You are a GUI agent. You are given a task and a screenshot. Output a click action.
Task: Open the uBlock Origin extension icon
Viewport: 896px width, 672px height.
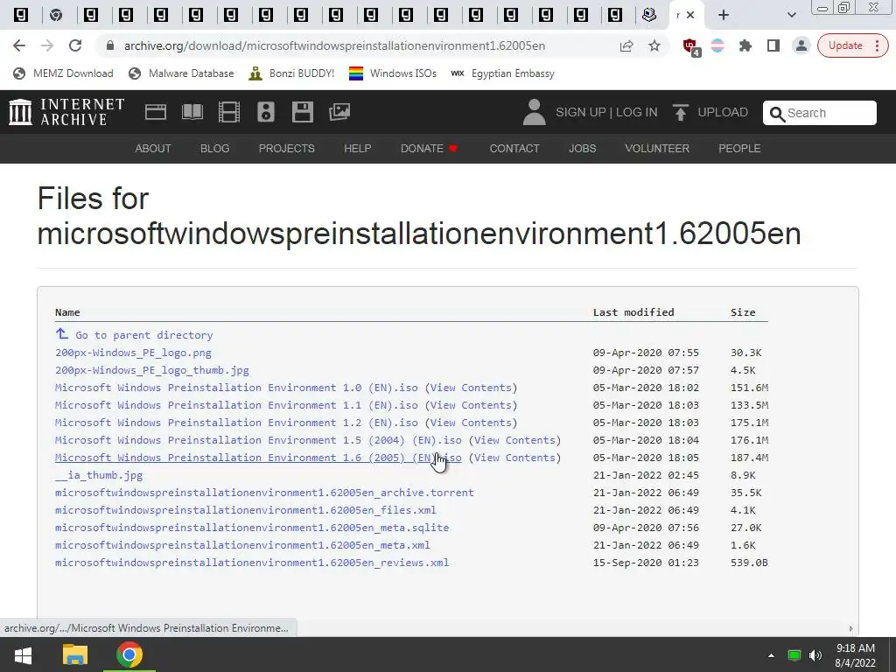pyautogui.click(x=691, y=46)
